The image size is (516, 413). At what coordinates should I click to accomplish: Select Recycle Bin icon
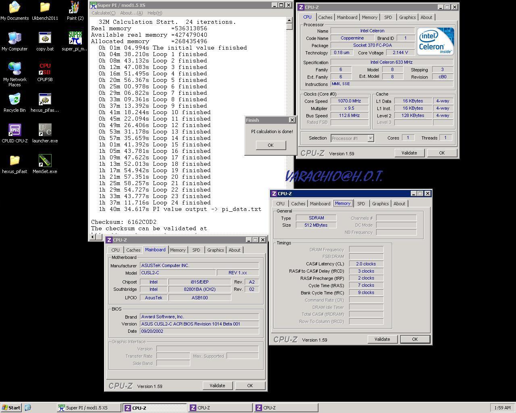click(15, 103)
